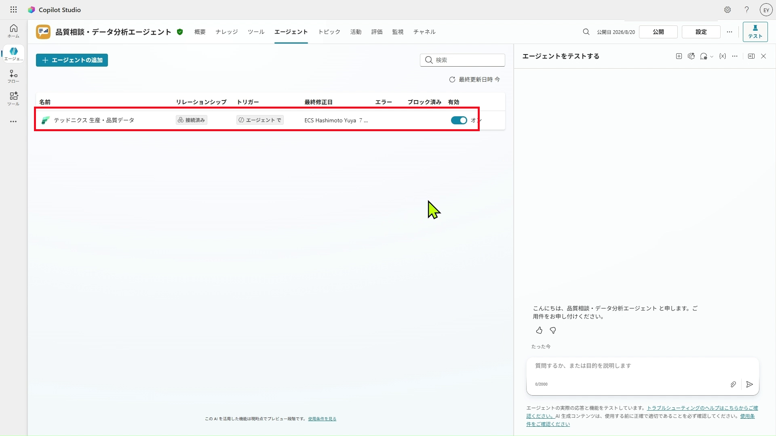Image resolution: width=776 pixels, height=436 pixels.
Task: Open the help question mark icon
Action: [x=746, y=10]
